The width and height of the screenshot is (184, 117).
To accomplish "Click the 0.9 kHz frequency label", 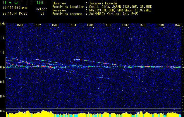I will pos(2,67).
